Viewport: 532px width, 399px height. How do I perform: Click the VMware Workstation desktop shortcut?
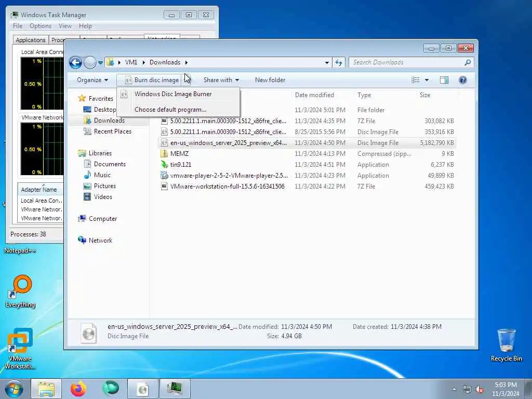[x=20, y=349]
